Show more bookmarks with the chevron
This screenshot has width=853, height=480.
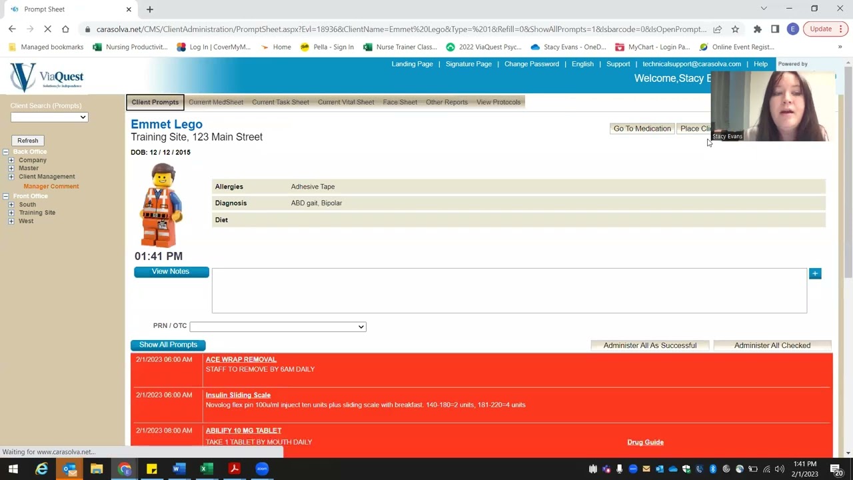pos(840,47)
